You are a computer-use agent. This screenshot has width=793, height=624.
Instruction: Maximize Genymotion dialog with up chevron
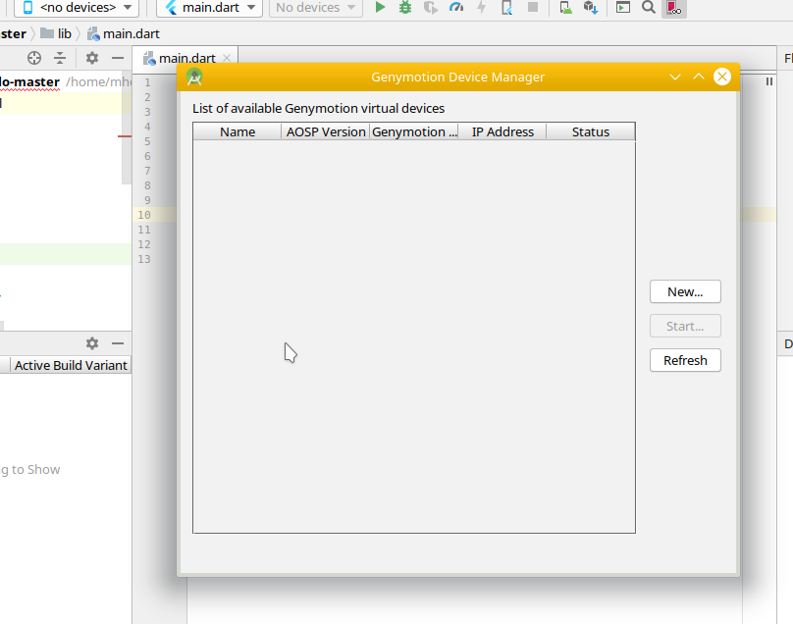[x=699, y=77]
